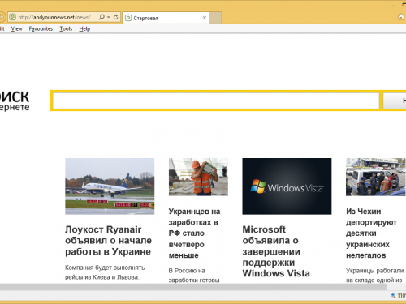This screenshot has width=406, height=304.
Task: Open headline Лоукост Ryanair объявил о начале работы
Action: 108,241
